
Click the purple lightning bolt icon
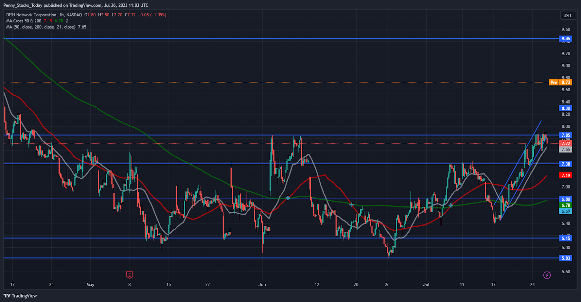click(x=547, y=275)
